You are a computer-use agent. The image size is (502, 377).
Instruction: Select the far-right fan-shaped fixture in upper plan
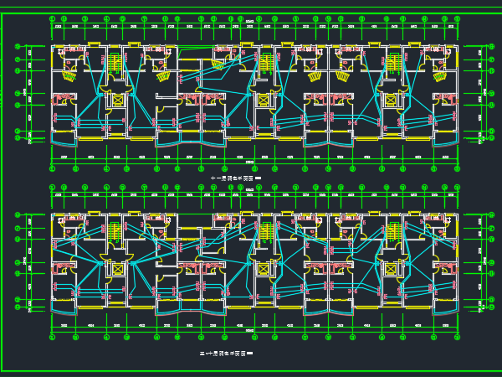439,77
